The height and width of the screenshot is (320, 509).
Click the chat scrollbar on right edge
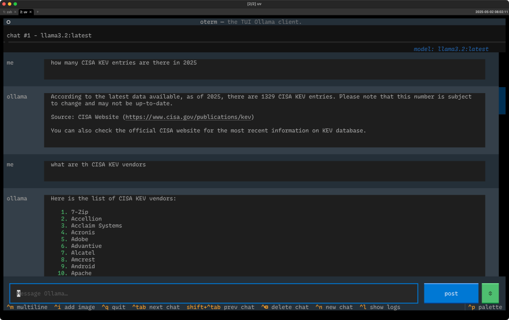pyautogui.click(x=502, y=101)
